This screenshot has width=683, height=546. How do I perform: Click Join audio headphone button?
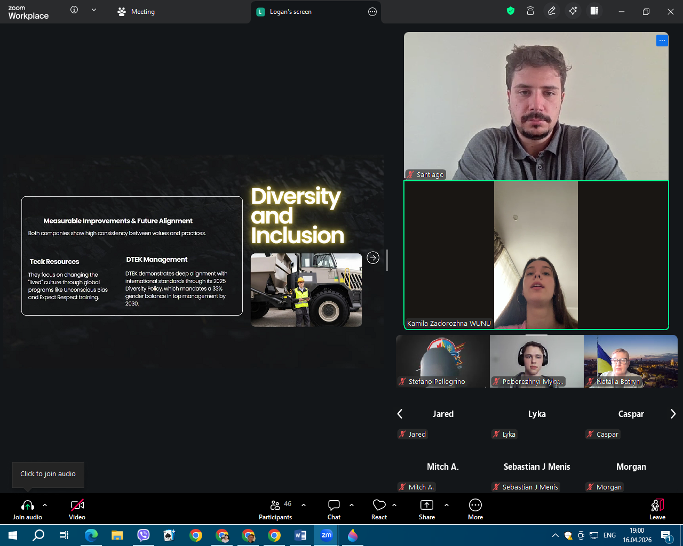click(28, 509)
